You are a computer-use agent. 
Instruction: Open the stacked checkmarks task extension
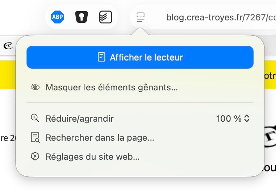coord(106,17)
